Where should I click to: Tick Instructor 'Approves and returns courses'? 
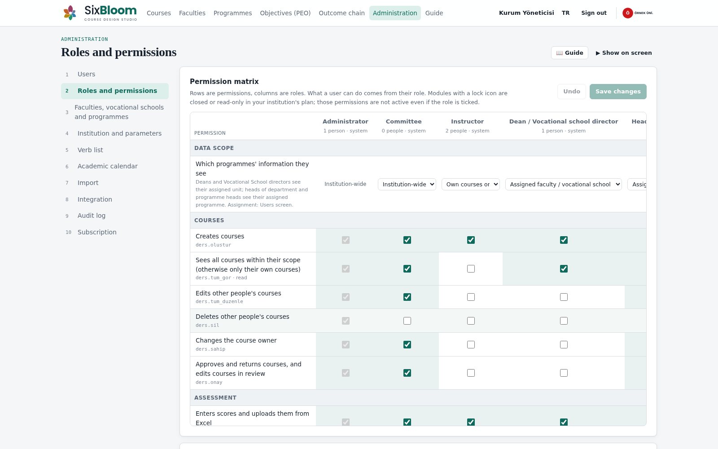coord(471,373)
